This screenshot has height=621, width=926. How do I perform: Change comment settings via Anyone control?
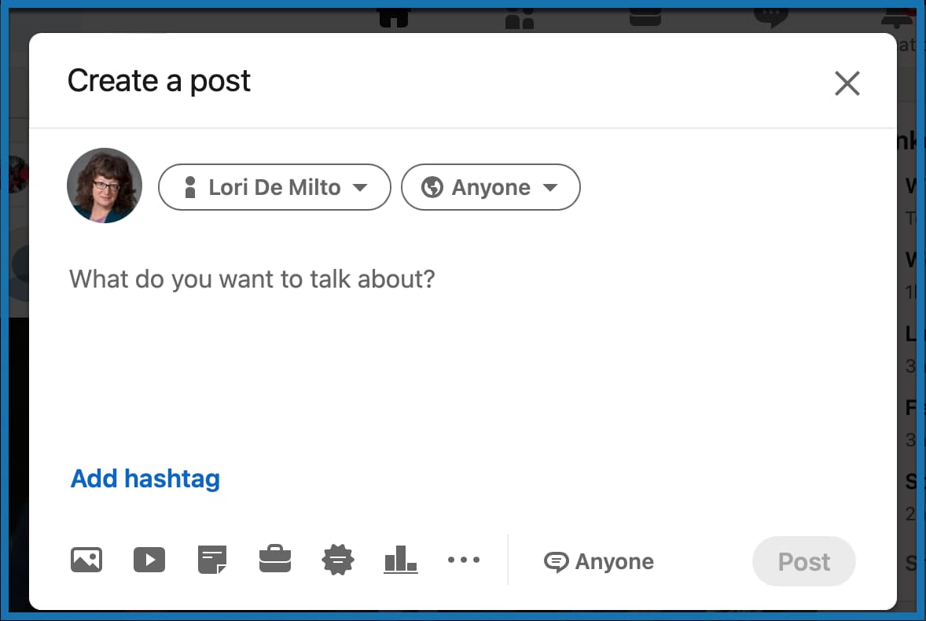598,560
